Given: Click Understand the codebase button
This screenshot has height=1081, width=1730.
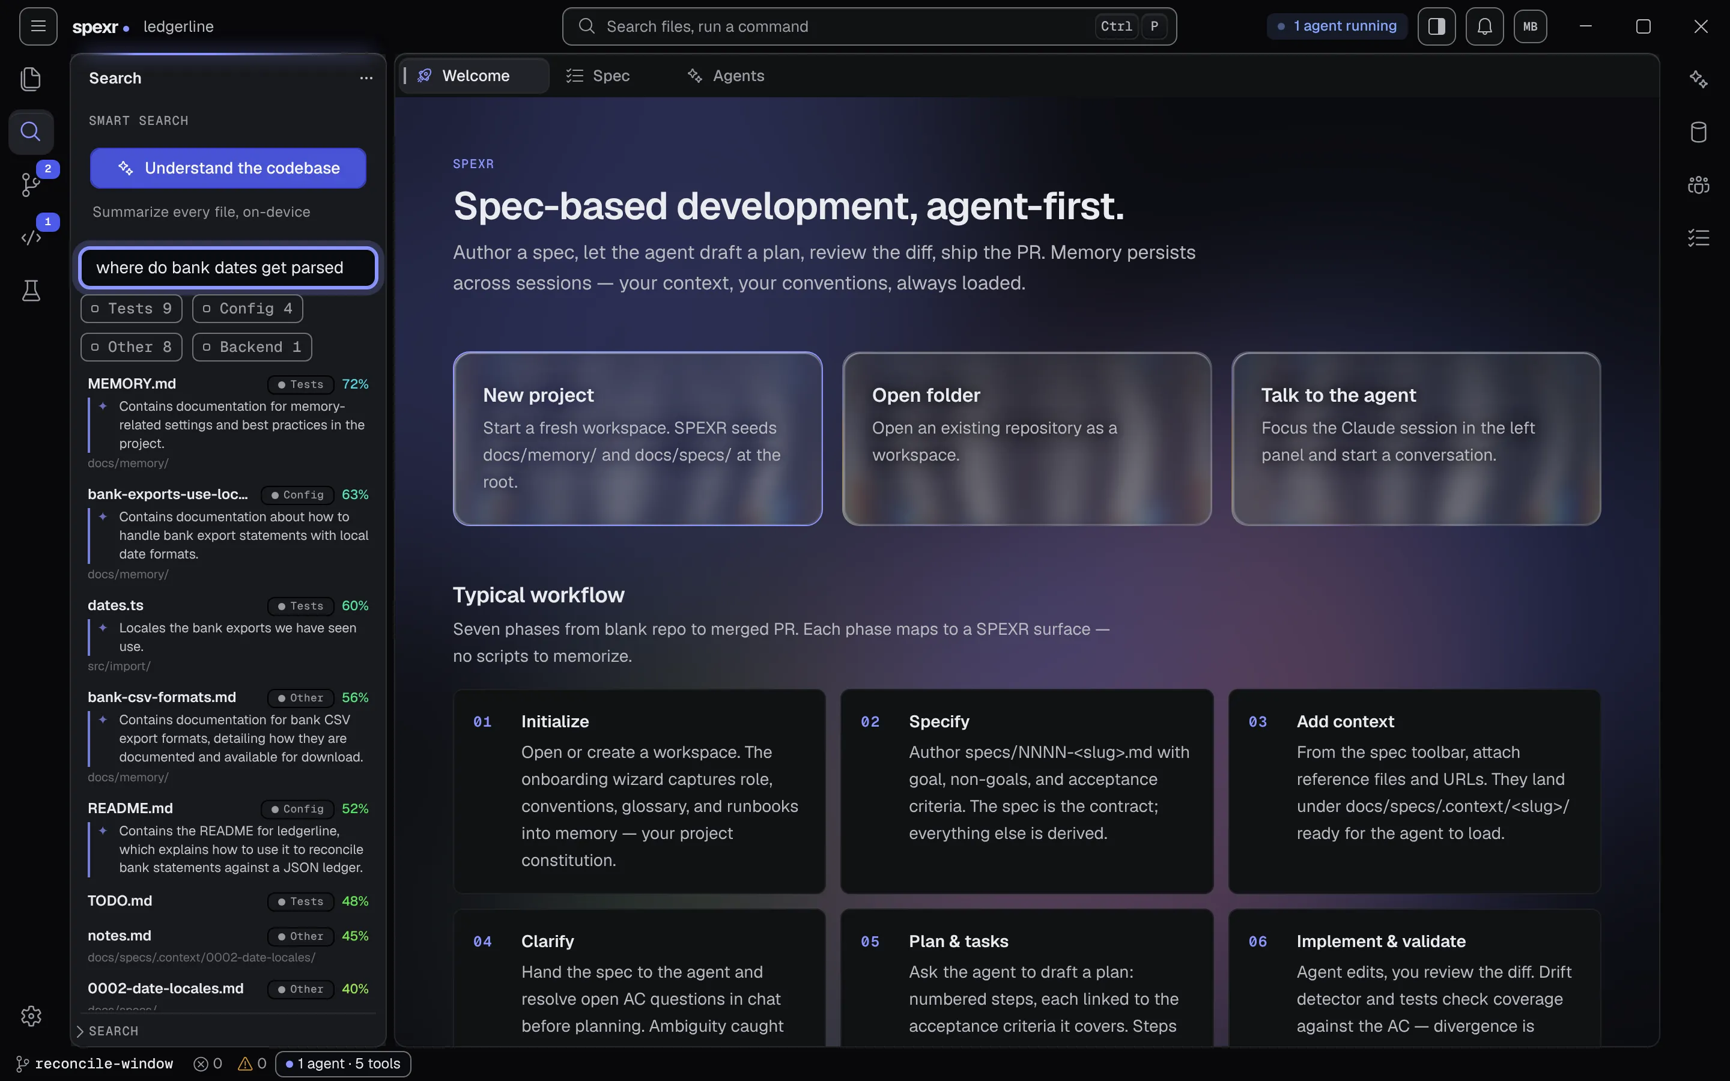Looking at the screenshot, I should (x=228, y=168).
